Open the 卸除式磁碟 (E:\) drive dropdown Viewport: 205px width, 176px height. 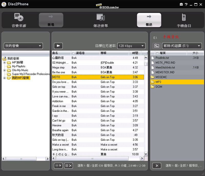[x=182, y=46]
